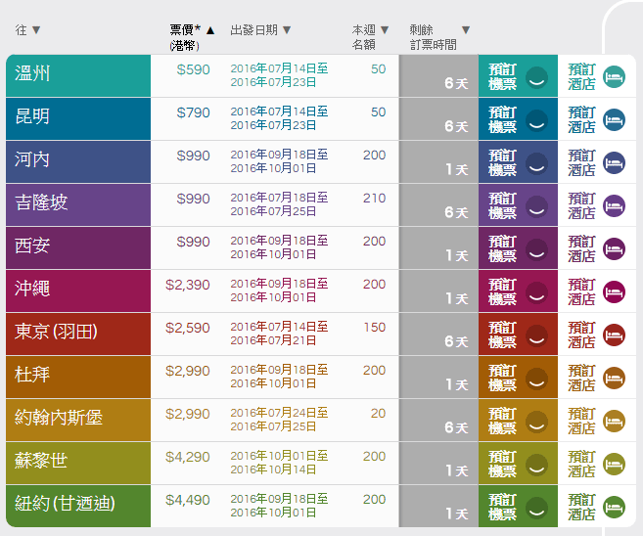Viewport: 643px width, 536px height.
Task: Sort the list by 往 destination column
Action: [28, 30]
